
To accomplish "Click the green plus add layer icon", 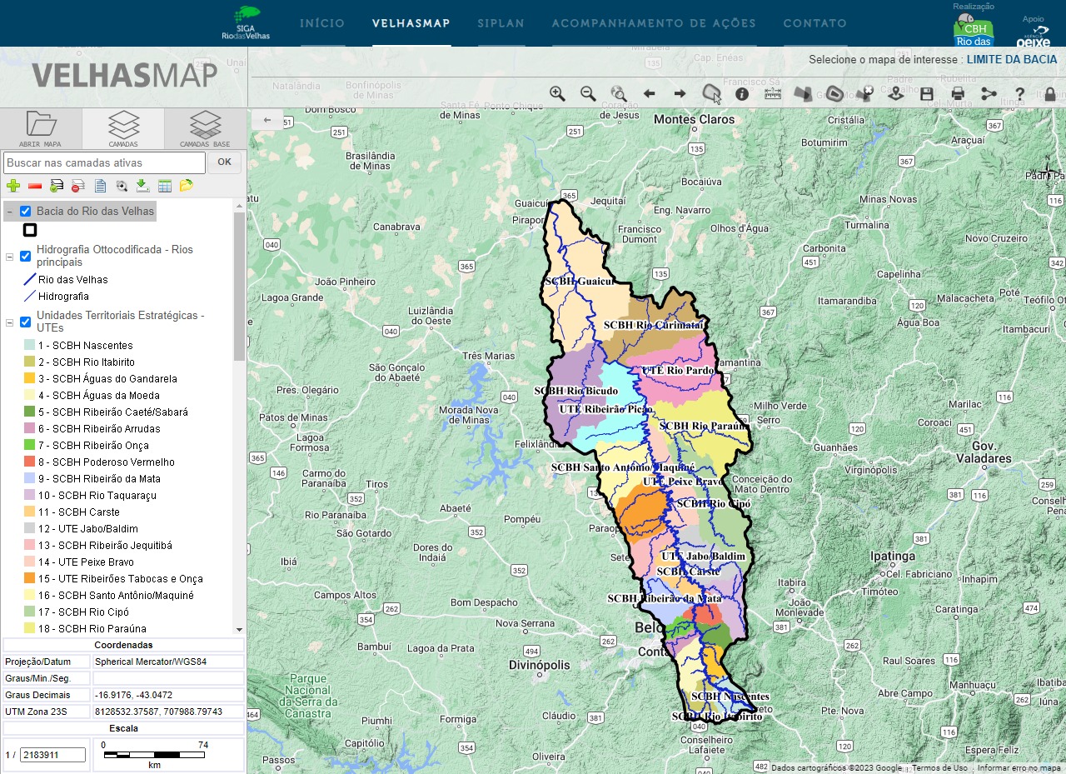I will (12, 186).
